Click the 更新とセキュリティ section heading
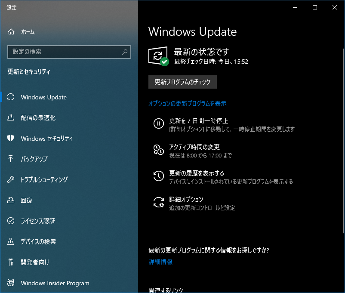 tap(28, 71)
